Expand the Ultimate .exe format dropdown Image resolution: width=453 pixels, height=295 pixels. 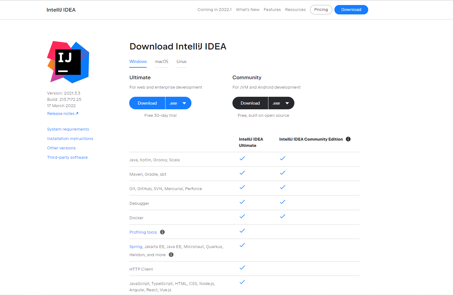pos(178,103)
